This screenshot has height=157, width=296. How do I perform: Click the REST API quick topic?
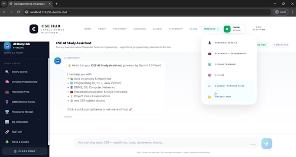(x=24, y=132)
